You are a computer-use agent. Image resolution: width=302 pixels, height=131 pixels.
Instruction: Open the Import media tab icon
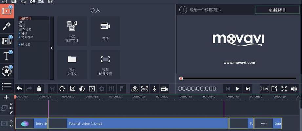click(7, 11)
